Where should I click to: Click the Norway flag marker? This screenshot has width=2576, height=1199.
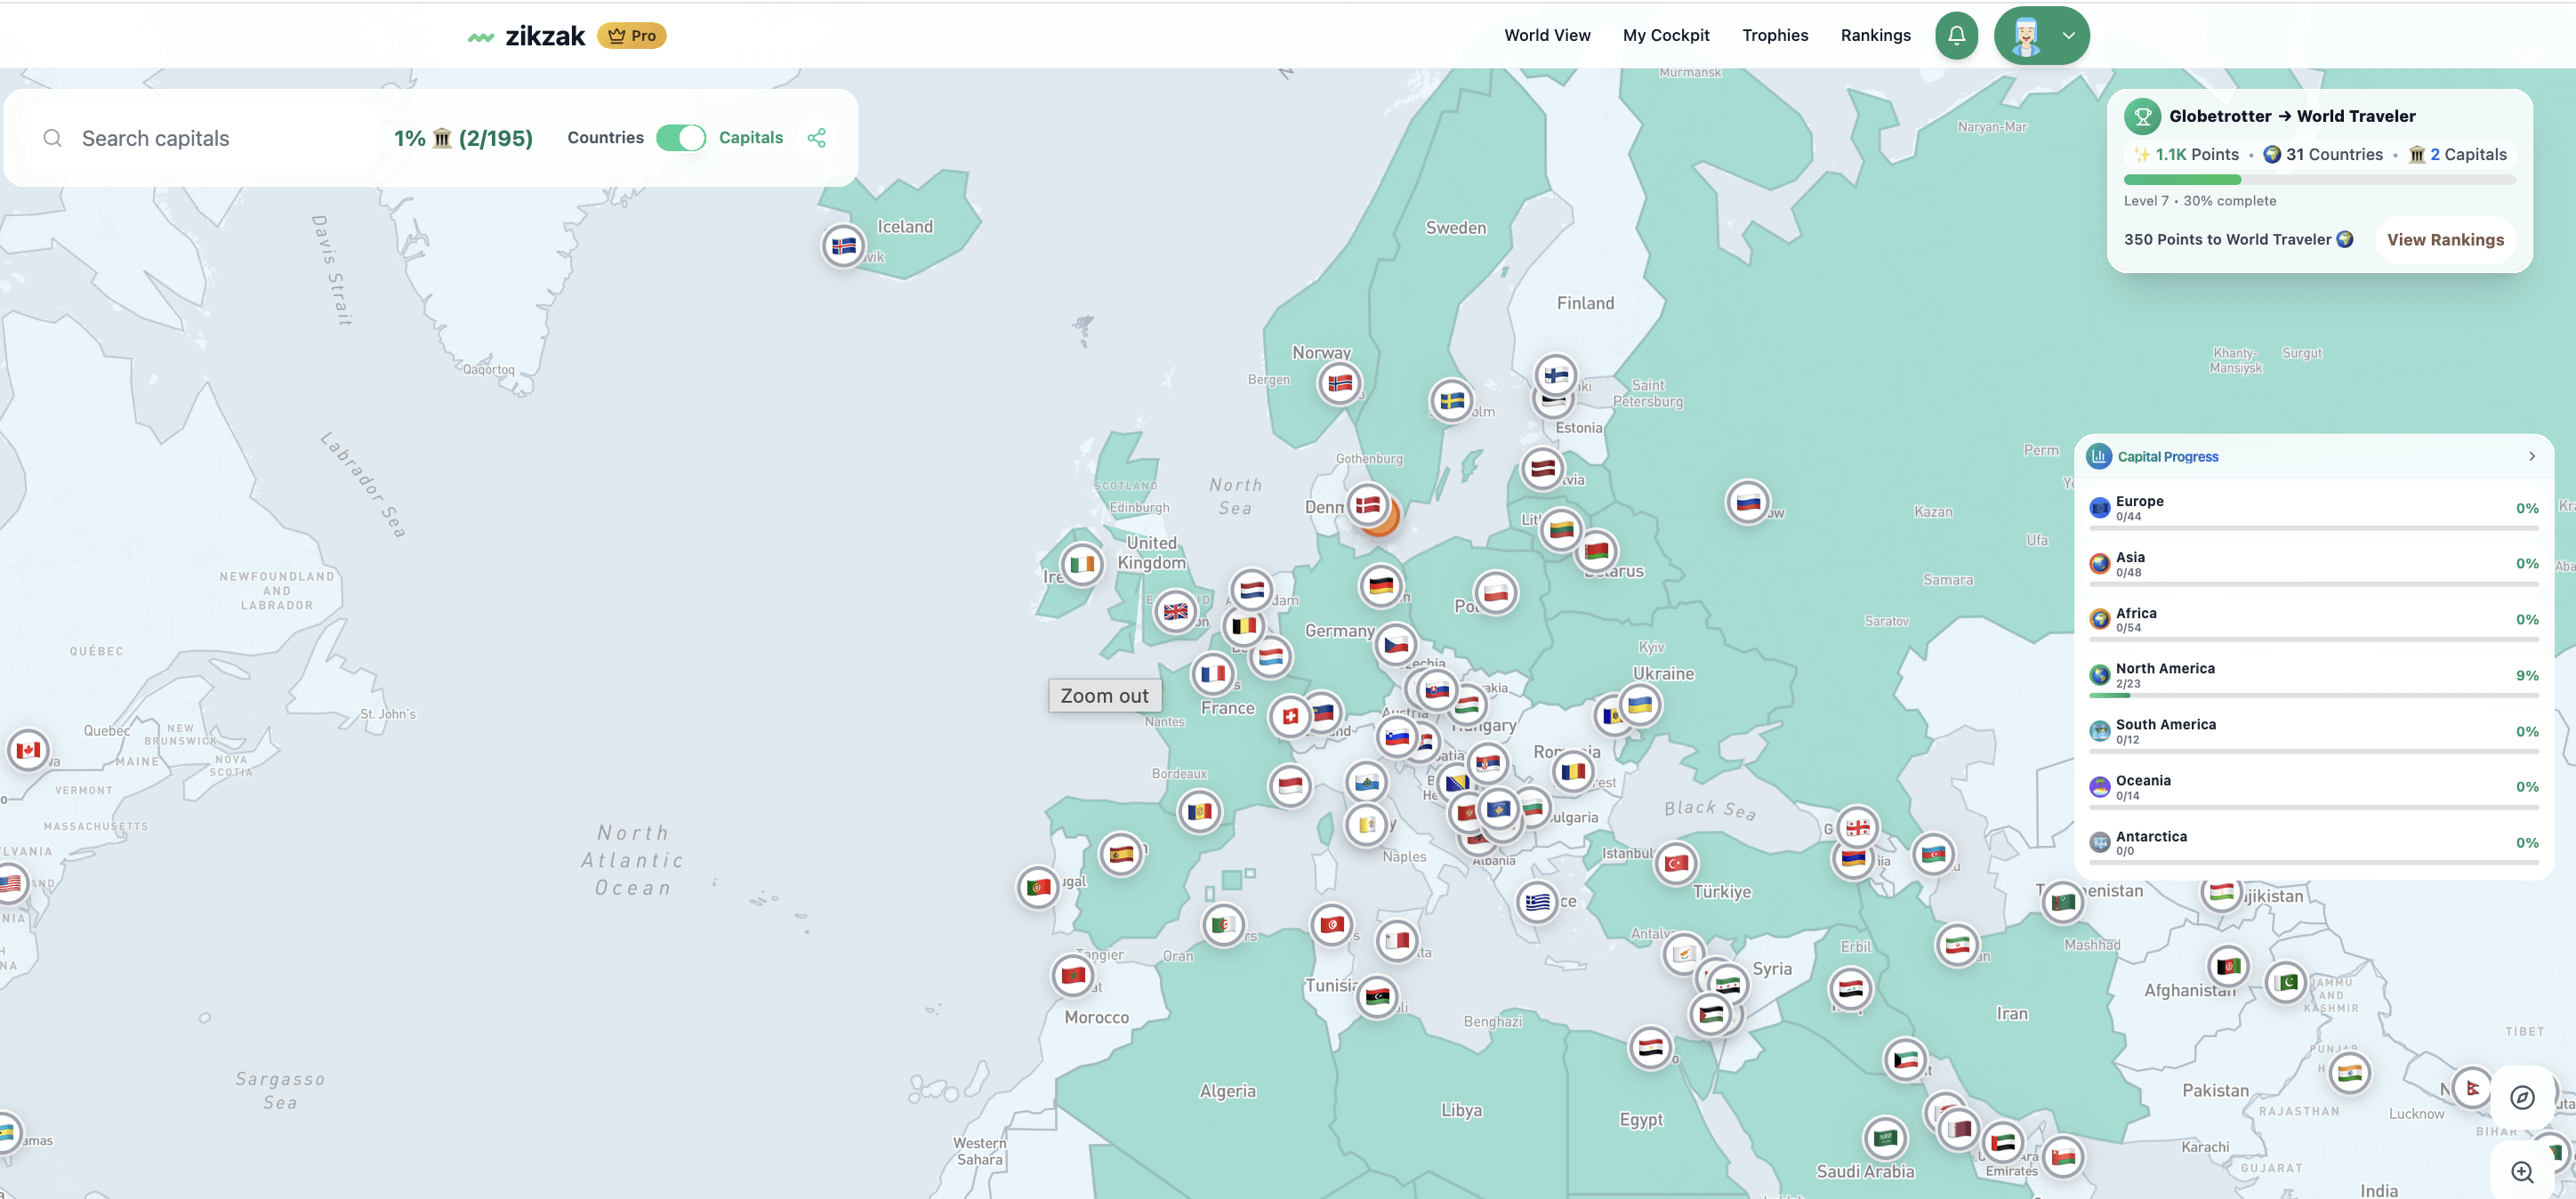tap(1339, 383)
